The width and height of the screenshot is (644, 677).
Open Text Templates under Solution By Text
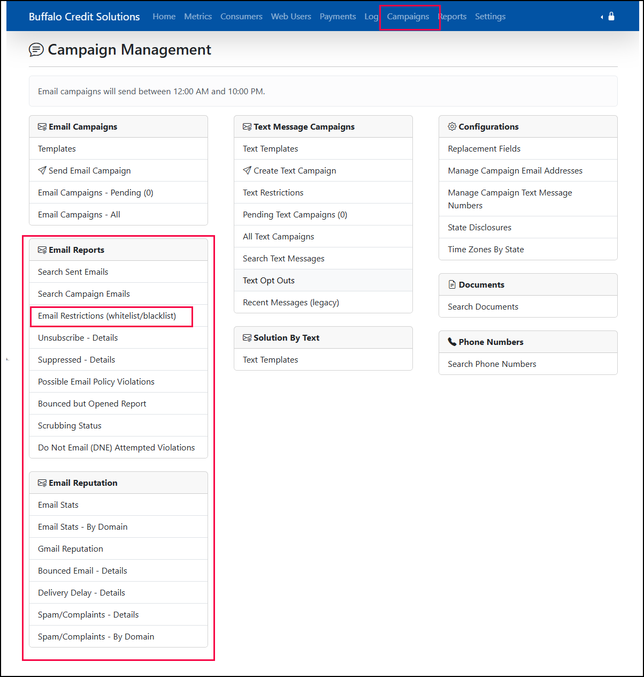point(323,360)
